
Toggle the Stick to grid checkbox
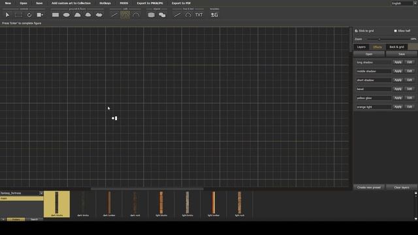click(x=356, y=31)
